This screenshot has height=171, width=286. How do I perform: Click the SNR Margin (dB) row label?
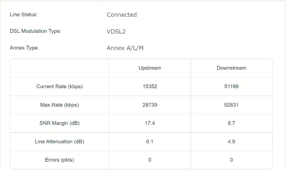point(60,123)
